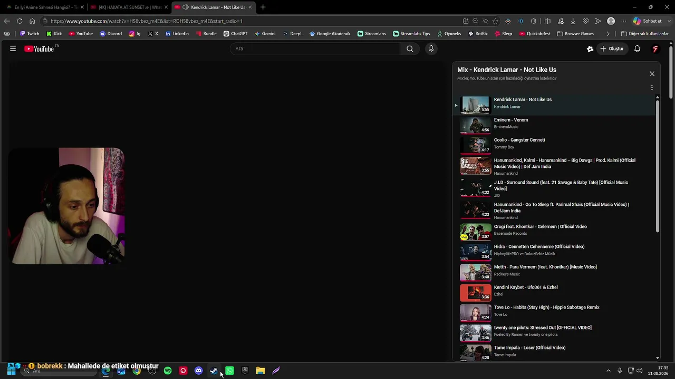Open the browser extensions puzzle icon
The height and width of the screenshot is (379, 675).
(534, 21)
